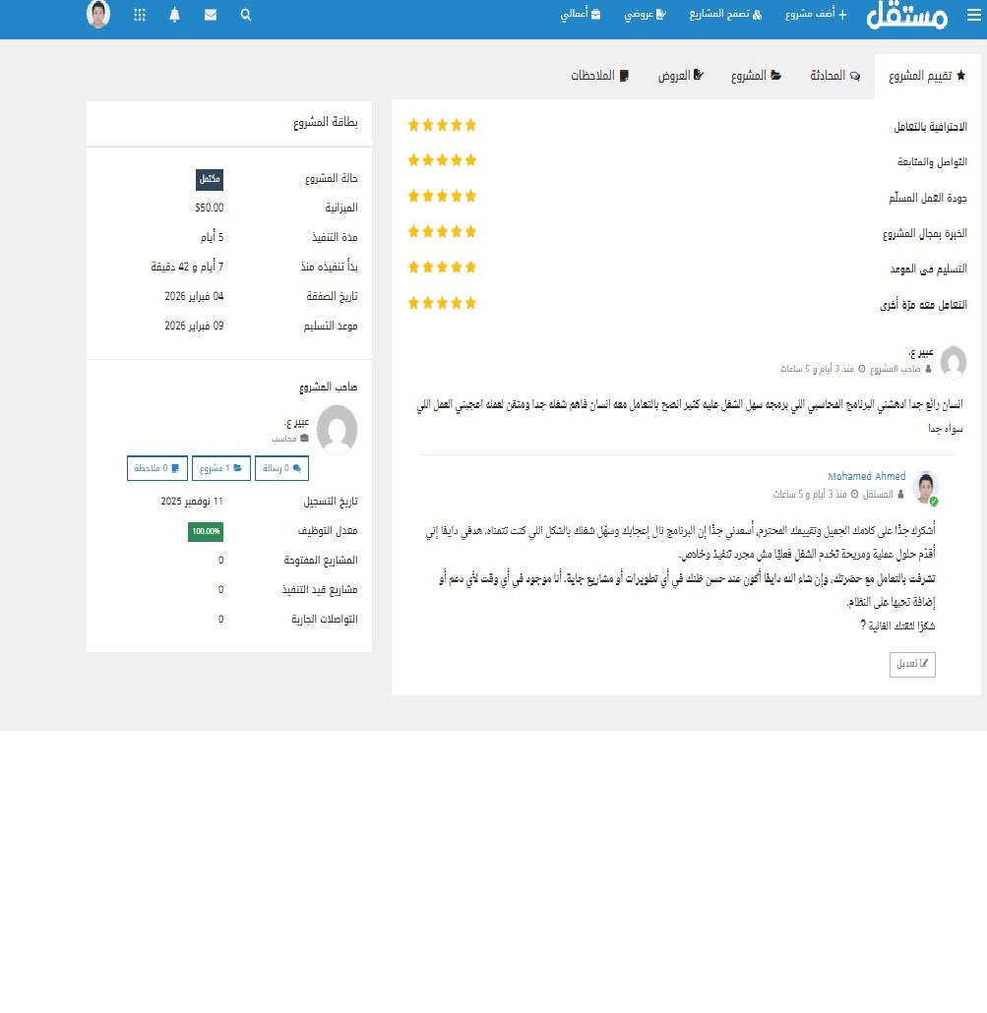
Task: Switch to the المحادثة tab
Action: point(834,77)
